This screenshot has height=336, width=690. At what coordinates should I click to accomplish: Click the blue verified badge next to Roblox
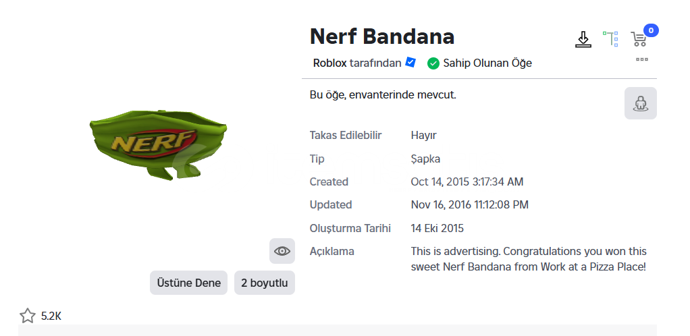[x=410, y=63]
